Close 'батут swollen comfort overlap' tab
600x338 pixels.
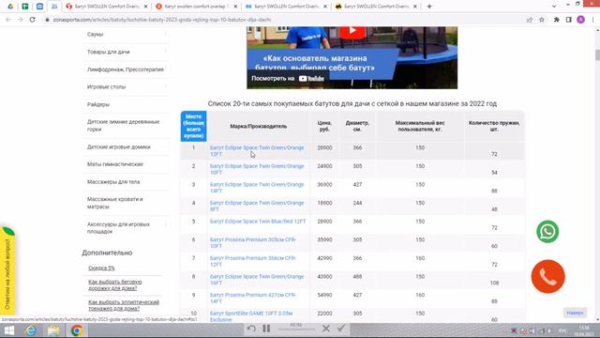click(x=235, y=7)
